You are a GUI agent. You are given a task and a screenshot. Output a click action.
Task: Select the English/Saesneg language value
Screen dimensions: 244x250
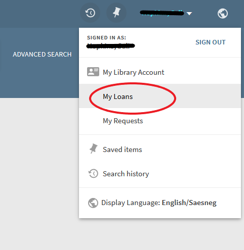[x=189, y=203]
